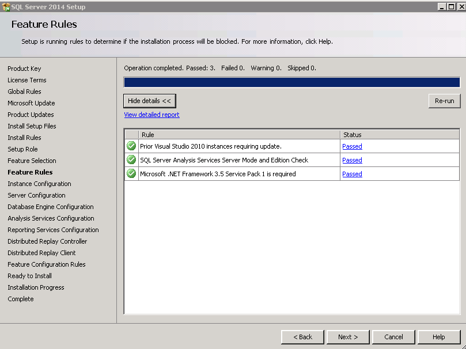
Task: Select Server Configuration step in sidebar
Action: [36, 195]
